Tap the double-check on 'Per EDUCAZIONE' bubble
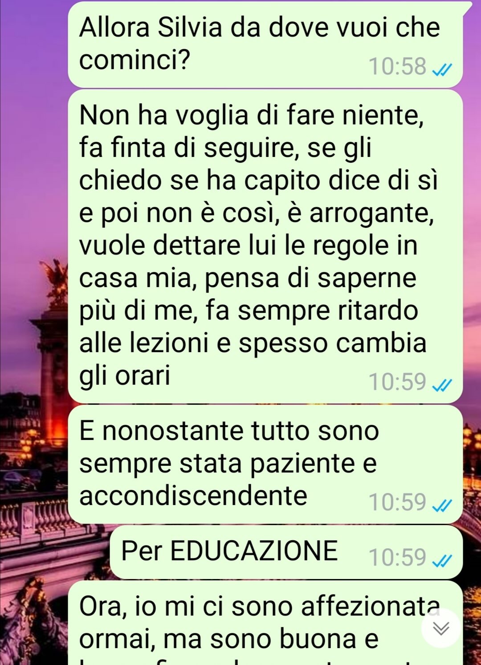Viewport: 481px width, 665px height. (443, 560)
